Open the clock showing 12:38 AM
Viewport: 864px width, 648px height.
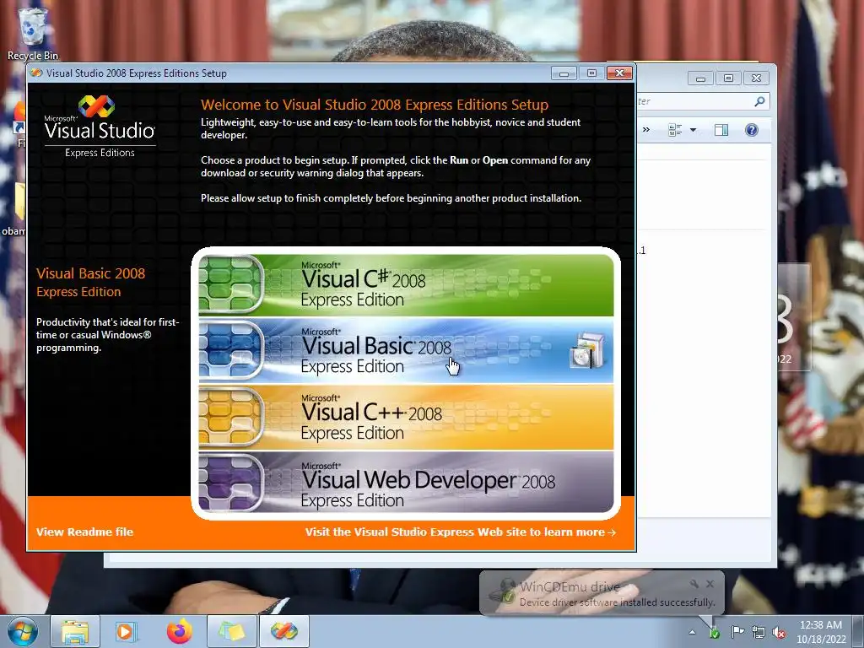821,632
